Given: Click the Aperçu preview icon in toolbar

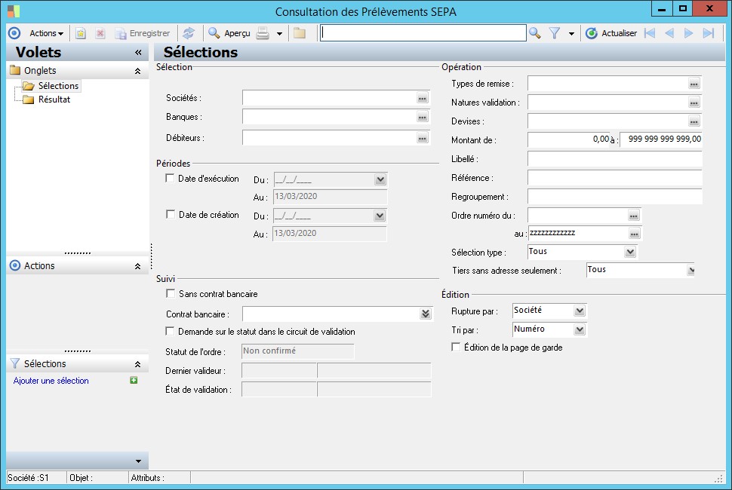Looking at the screenshot, I should [x=214, y=33].
